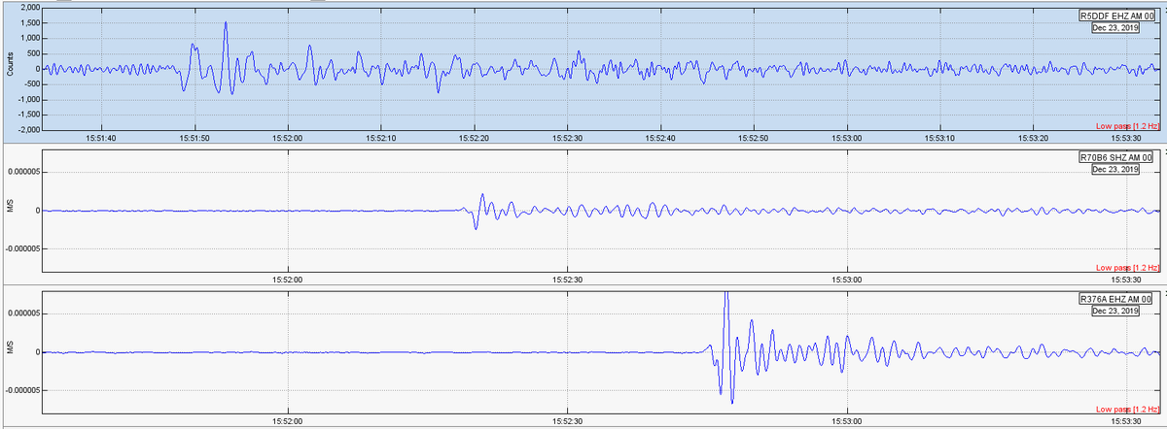Click the 15:53:10 time tick in top panel
1167x429 pixels.
pos(939,138)
